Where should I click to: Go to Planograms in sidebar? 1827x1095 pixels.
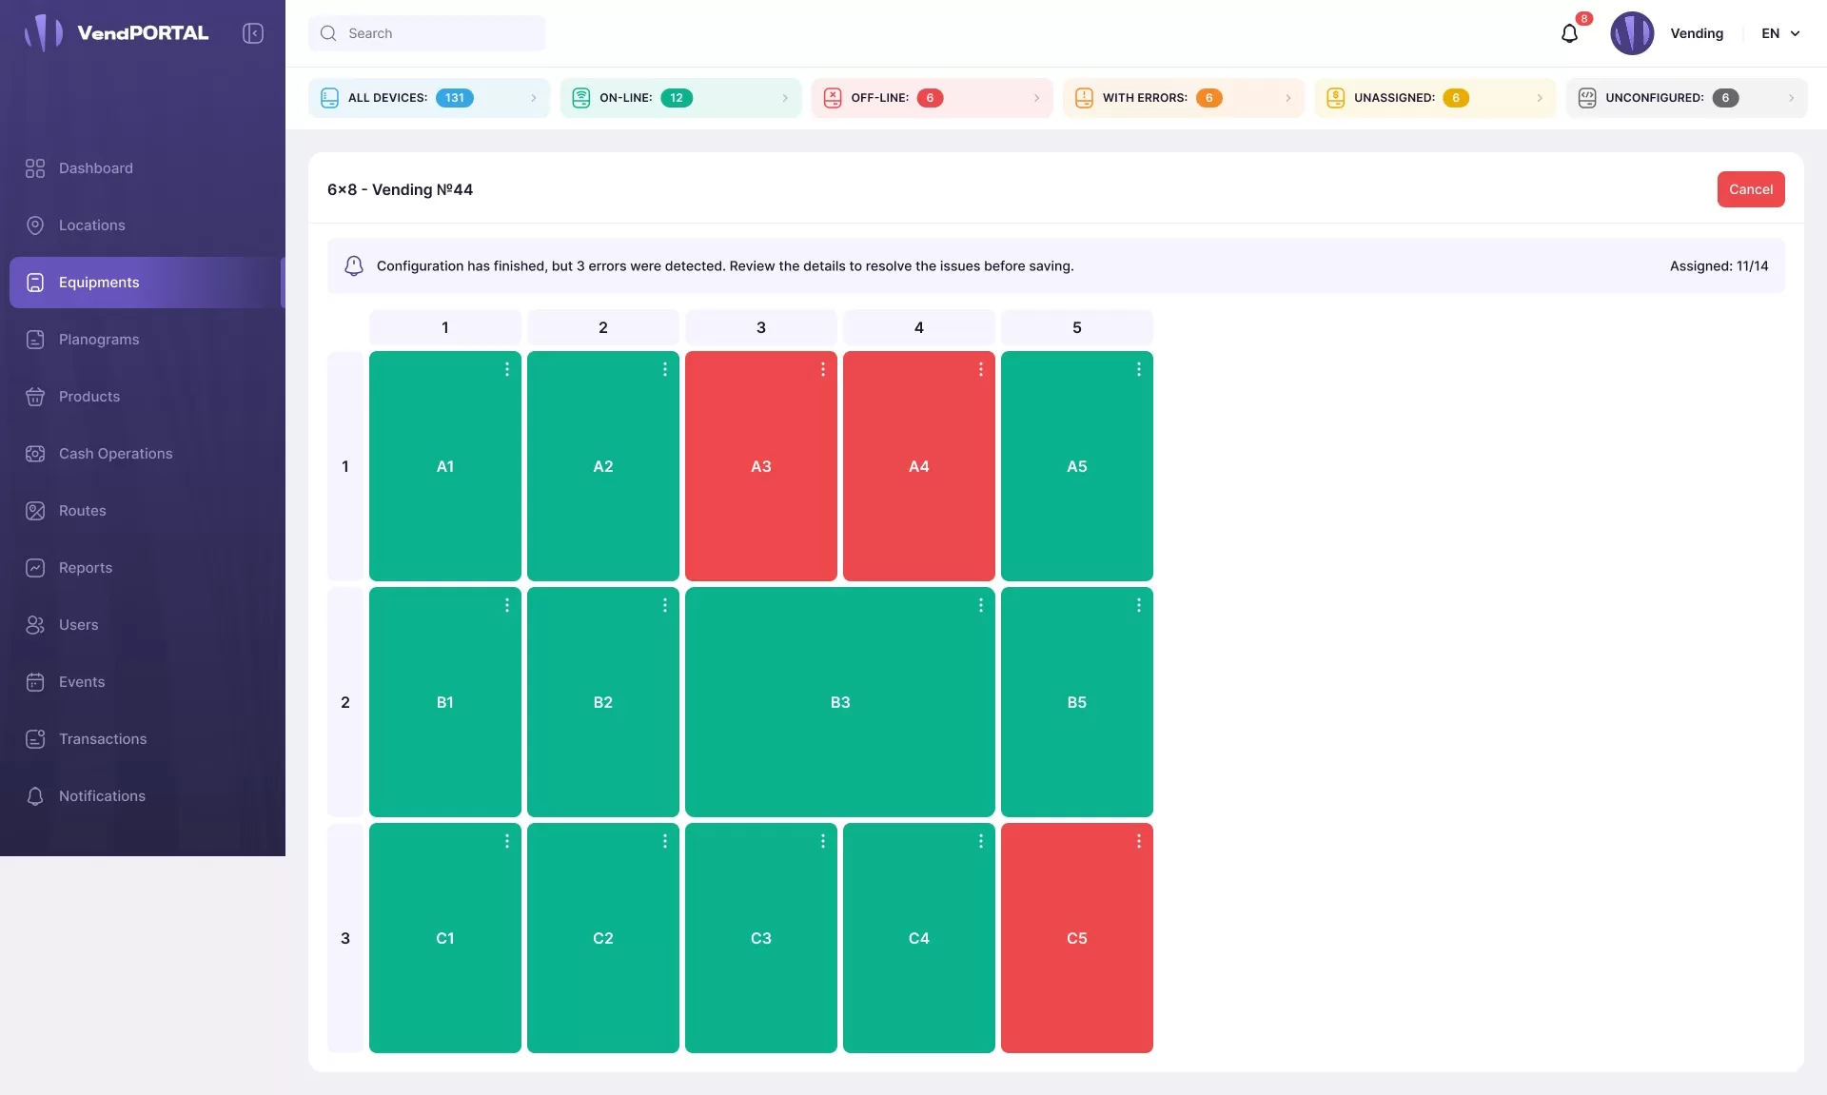99,340
